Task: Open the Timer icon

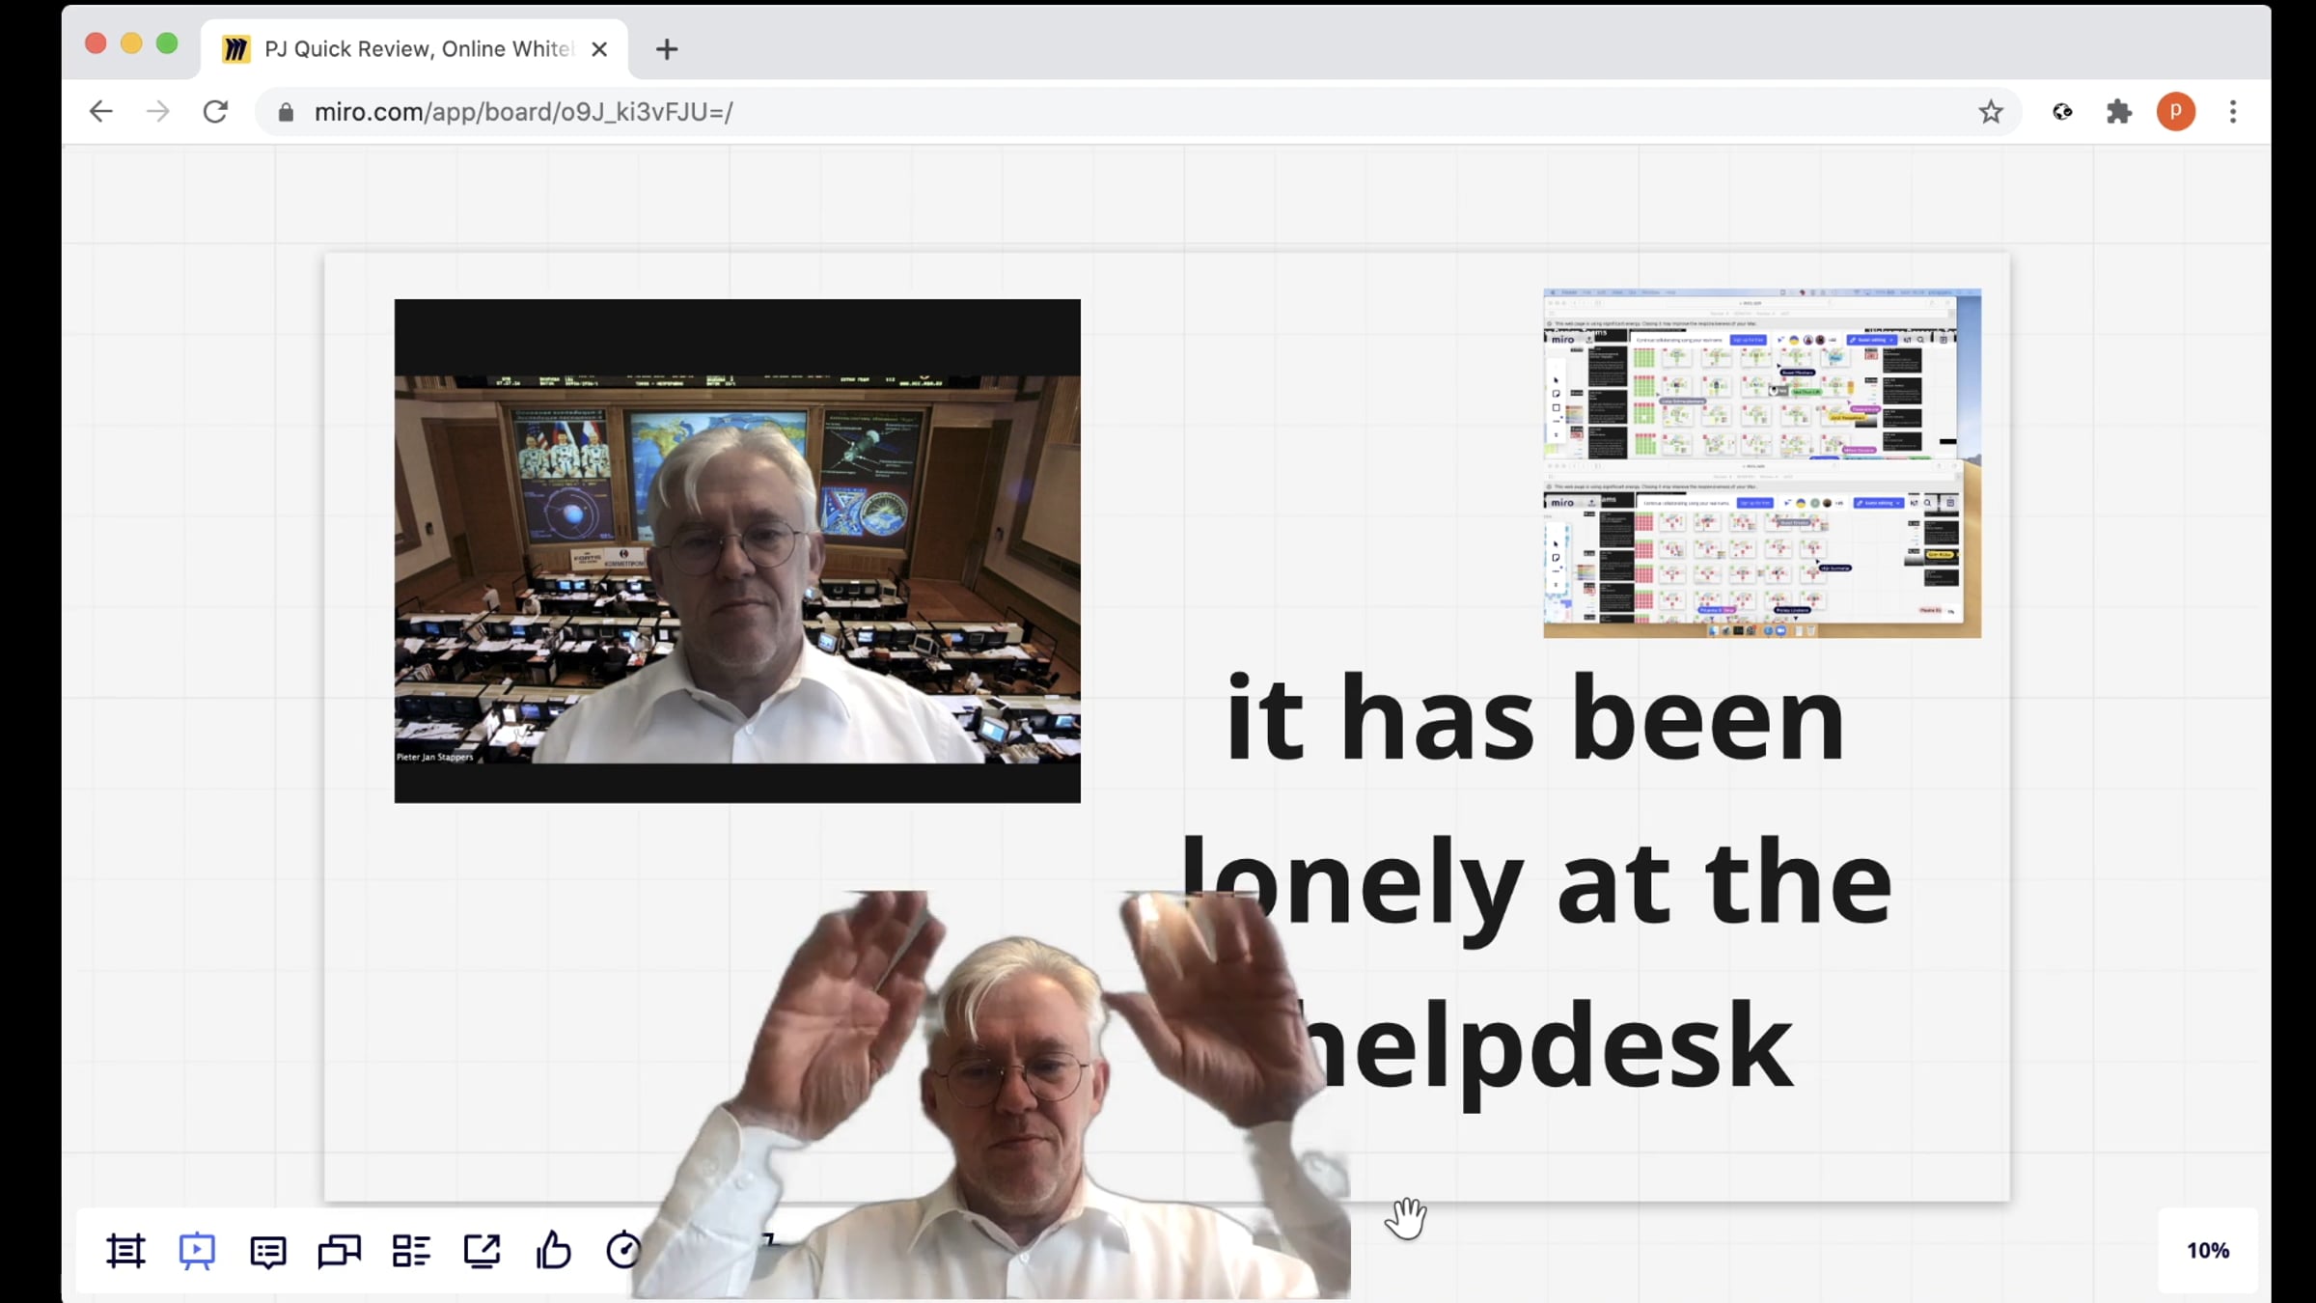Action: (622, 1251)
